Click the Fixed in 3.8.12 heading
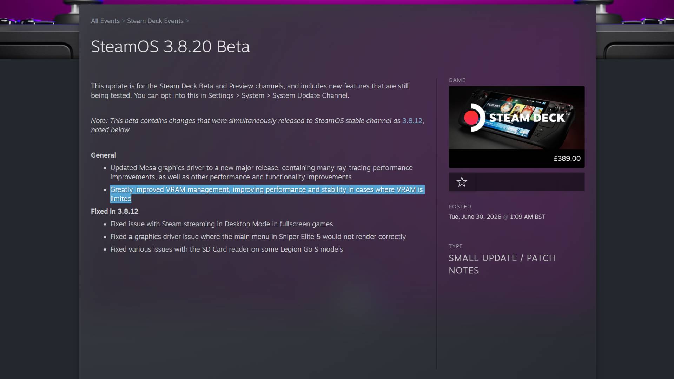Viewport: 674px width, 379px height. pos(114,211)
